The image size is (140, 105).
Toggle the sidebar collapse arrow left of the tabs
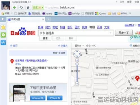3,19
